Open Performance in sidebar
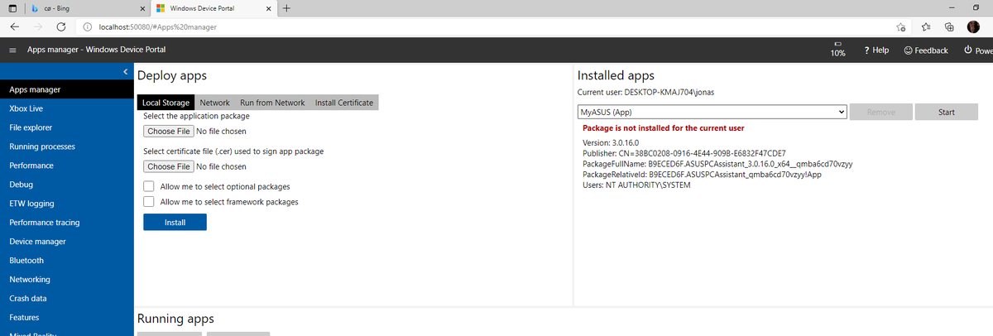 [67, 166]
